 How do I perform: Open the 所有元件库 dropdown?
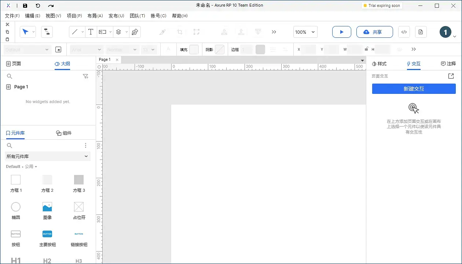click(x=47, y=156)
